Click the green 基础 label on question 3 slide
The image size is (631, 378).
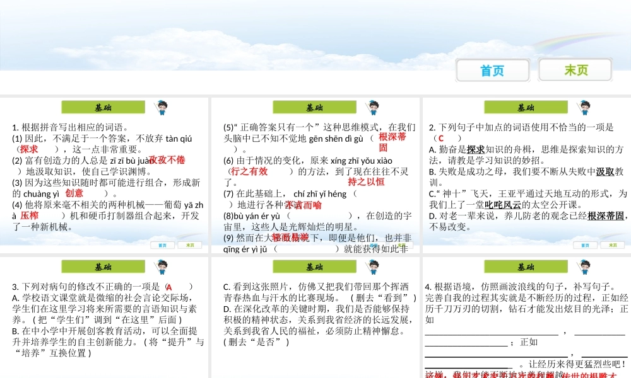pos(103,266)
